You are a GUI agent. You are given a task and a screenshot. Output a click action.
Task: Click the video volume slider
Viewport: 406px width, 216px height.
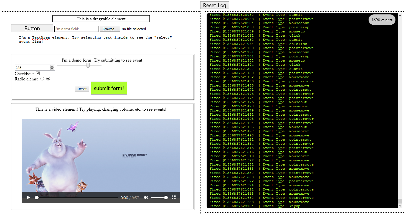(x=159, y=197)
